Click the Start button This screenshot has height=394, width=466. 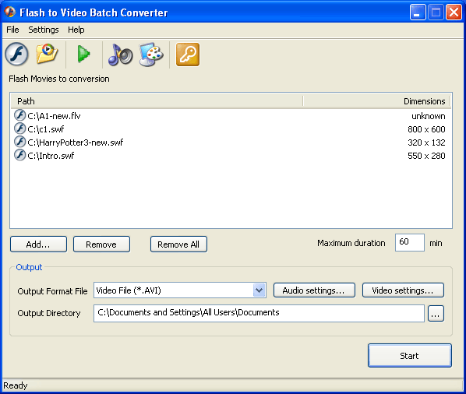click(410, 356)
